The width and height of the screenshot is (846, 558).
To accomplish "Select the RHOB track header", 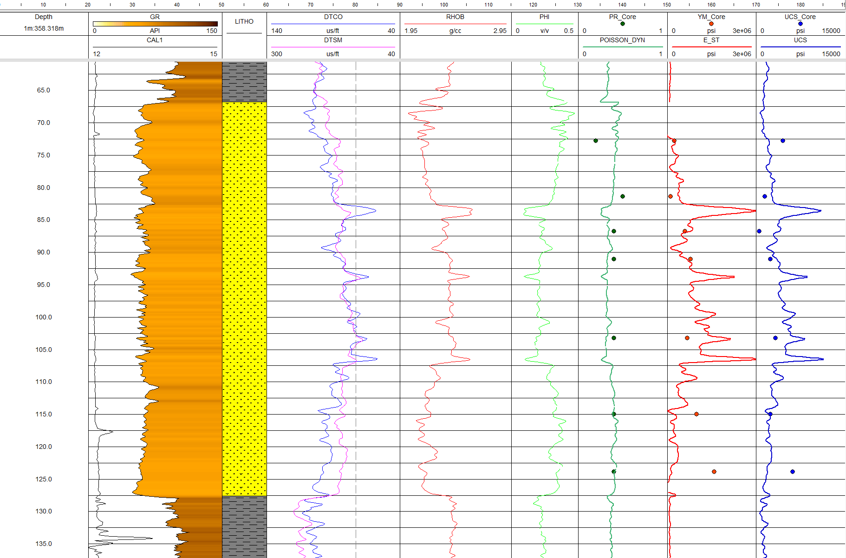I will (x=455, y=17).
